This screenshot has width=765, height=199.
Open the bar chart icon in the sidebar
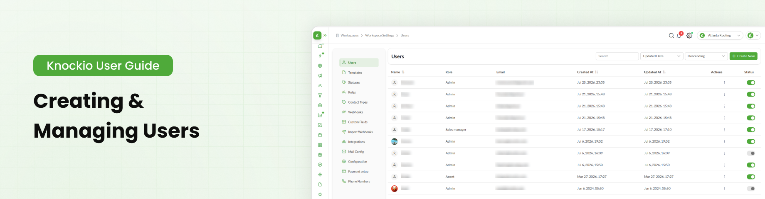pyautogui.click(x=320, y=115)
